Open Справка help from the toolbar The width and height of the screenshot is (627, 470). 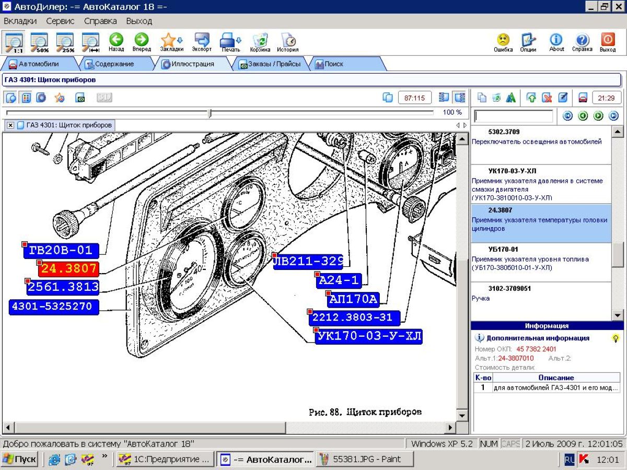pos(582,42)
